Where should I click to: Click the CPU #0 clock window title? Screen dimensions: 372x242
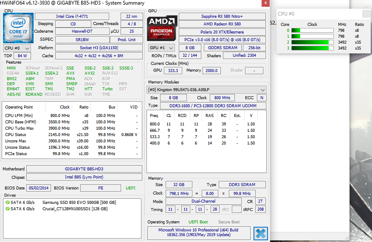pos(286,14)
